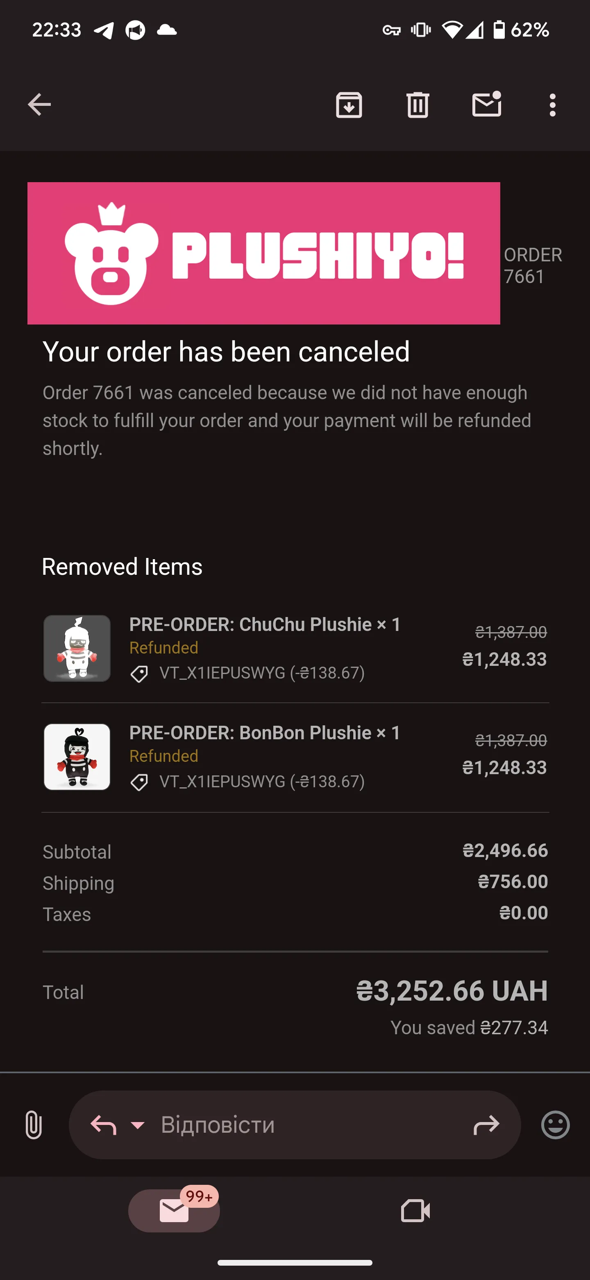This screenshot has height=1280, width=590.
Task: Tap the discount tag icon under ChuChu
Action: point(139,674)
